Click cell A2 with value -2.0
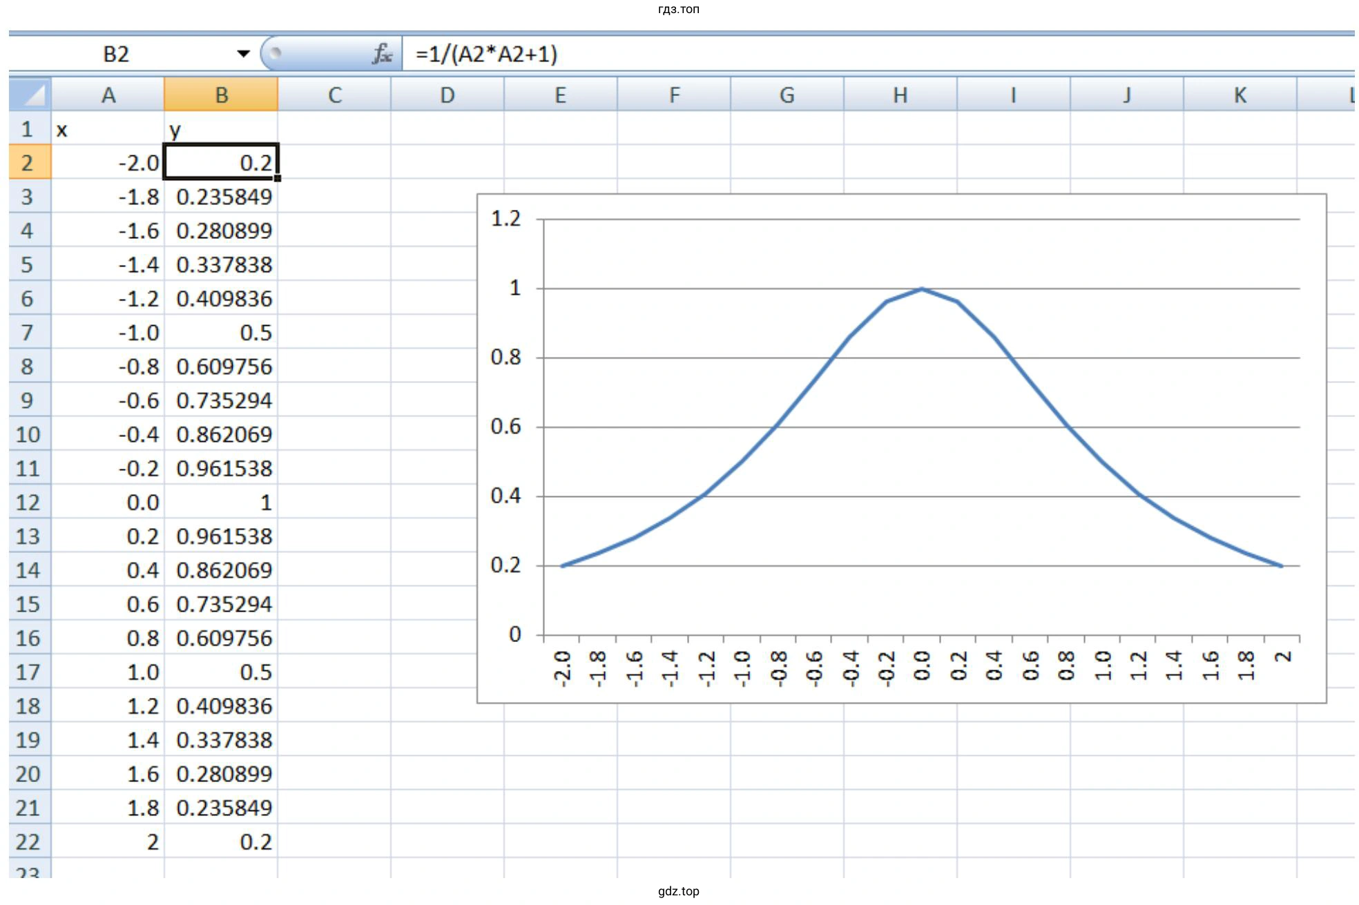 point(108,162)
